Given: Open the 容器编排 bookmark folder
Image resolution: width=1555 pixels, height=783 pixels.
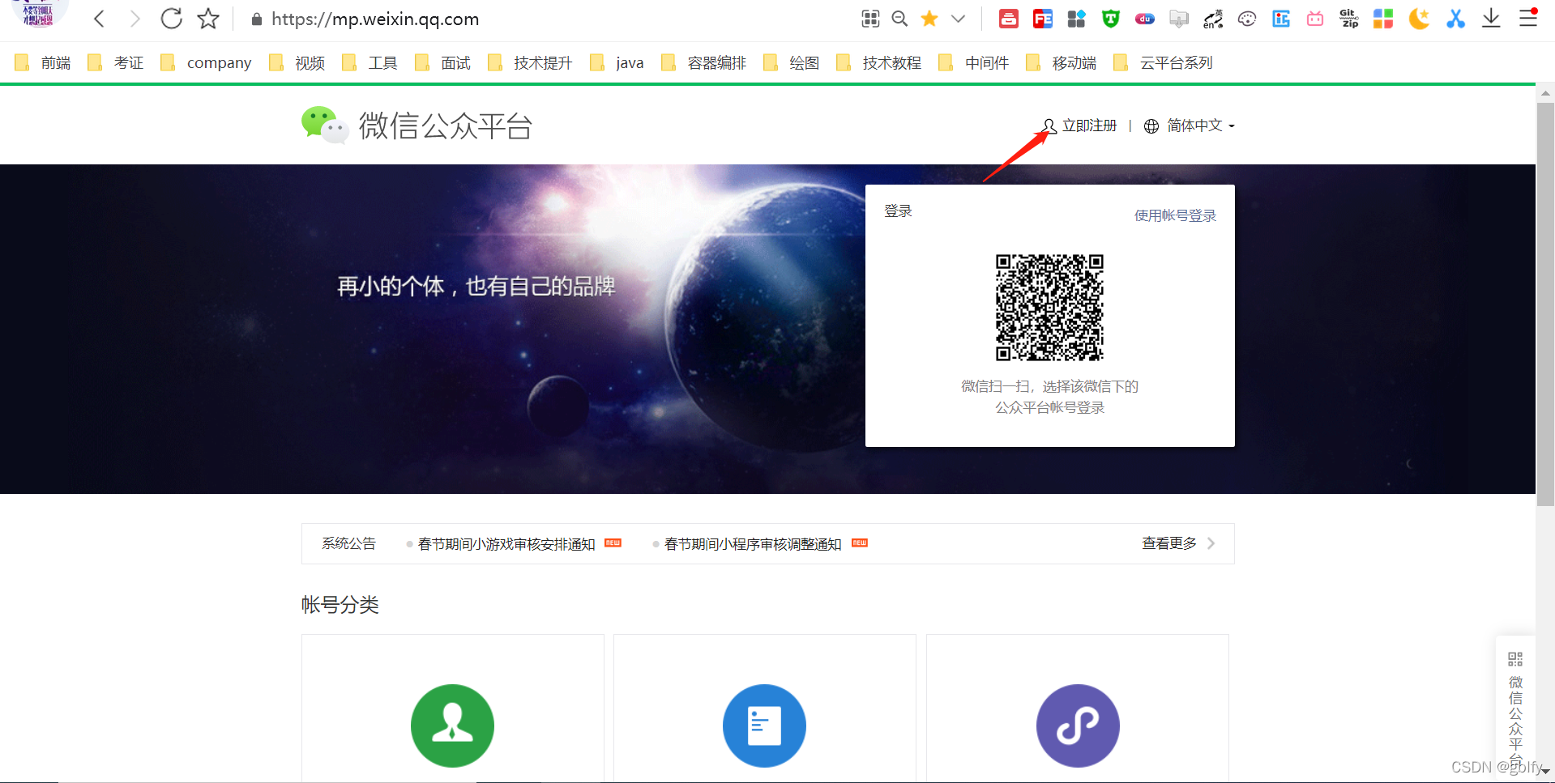Looking at the screenshot, I should [x=703, y=62].
